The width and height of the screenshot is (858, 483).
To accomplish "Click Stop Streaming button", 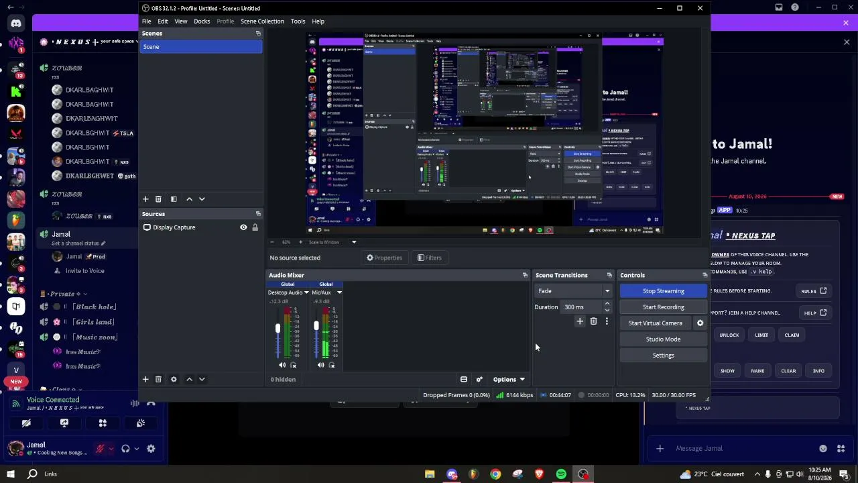I will click(664, 291).
